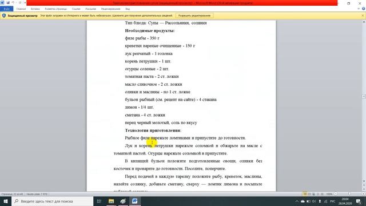Open Task View on the taskbar
Screen dimensions: 366x206
click(x=99, y=201)
